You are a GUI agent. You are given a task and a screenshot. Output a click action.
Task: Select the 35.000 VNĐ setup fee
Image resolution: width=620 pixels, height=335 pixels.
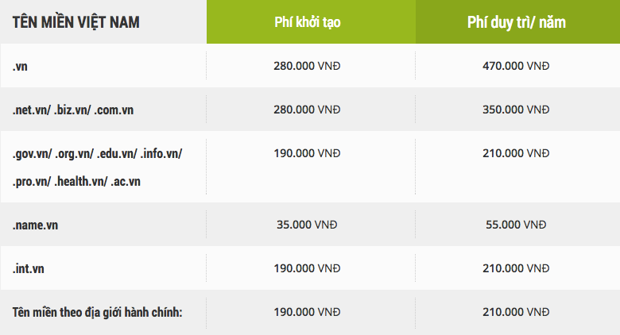coord(307,225)
